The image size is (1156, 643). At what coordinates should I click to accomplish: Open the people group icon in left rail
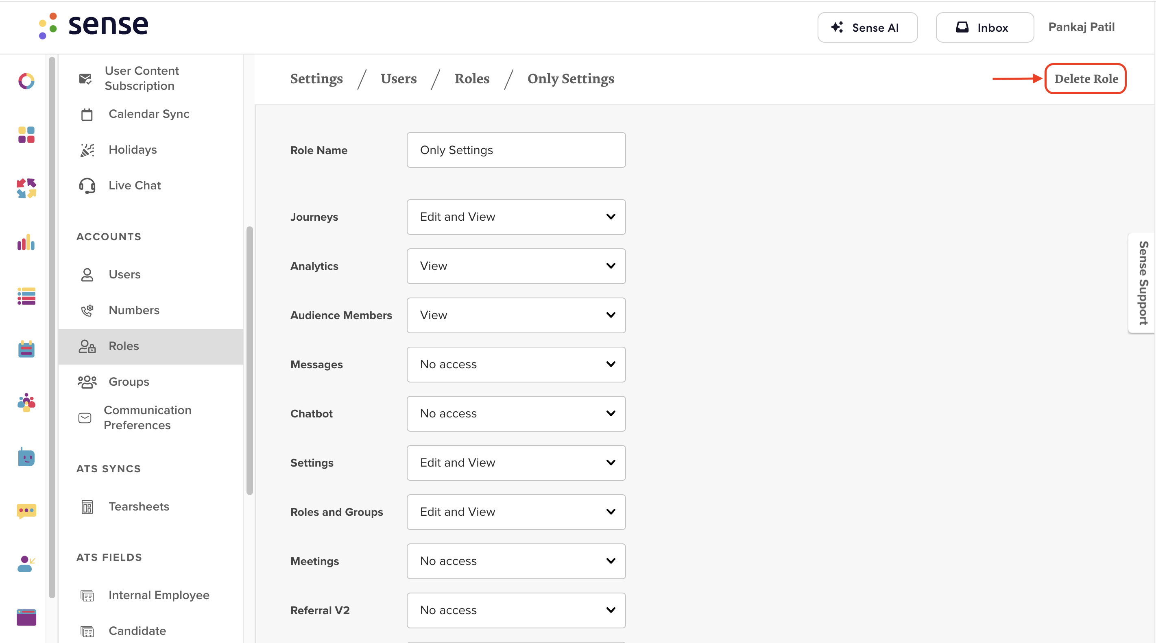pos(26,402)
